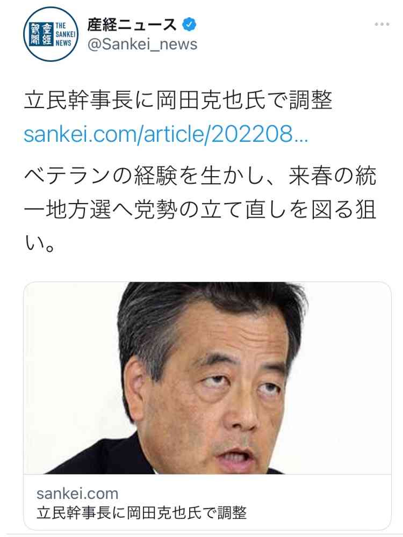Click the blue verified badge checkmark
This screenshot has height=537, width=403.
[189, 25]
